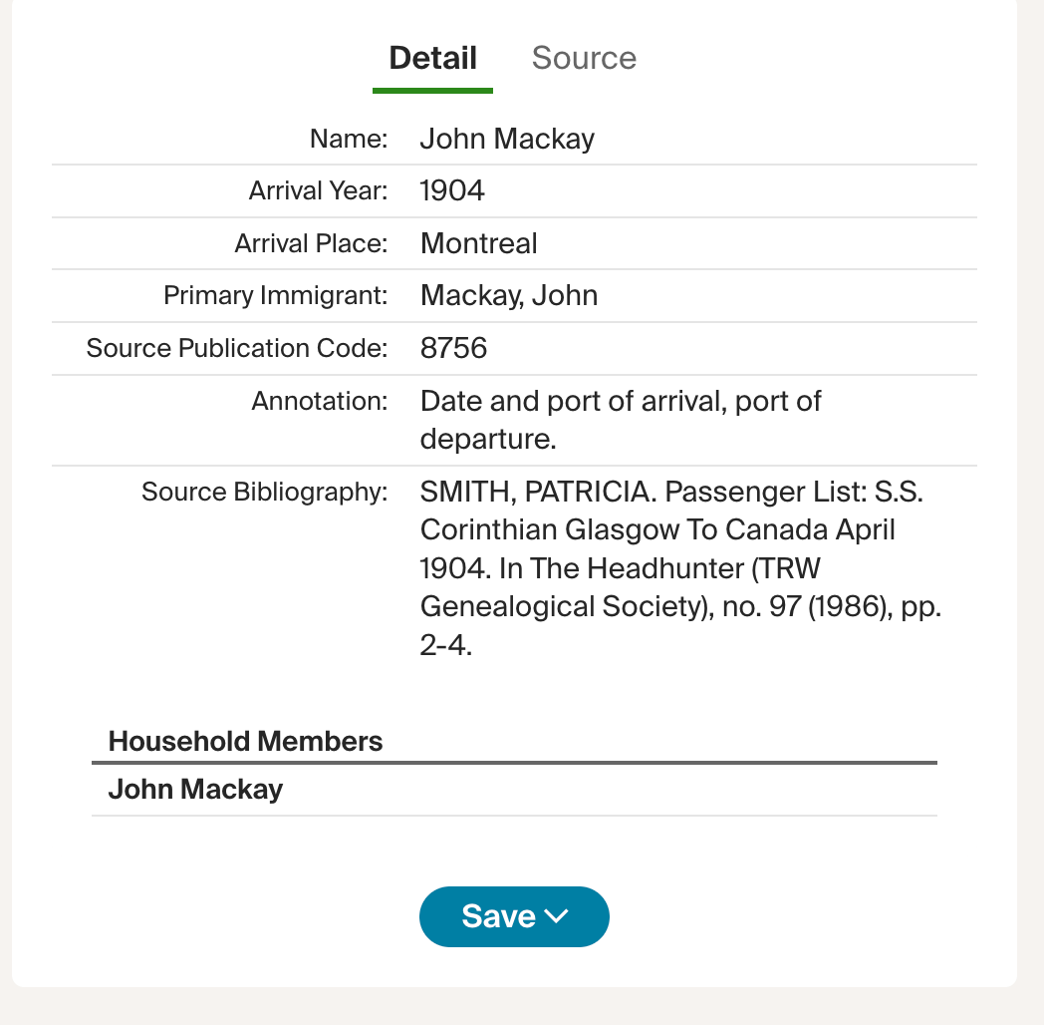1044x1025 pixels.
Task: Click the Save button
Action: click(x=499, y=916)
